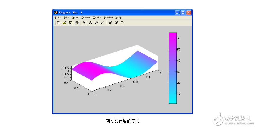
Task: Open the Window menu
Action: [108, 18]
